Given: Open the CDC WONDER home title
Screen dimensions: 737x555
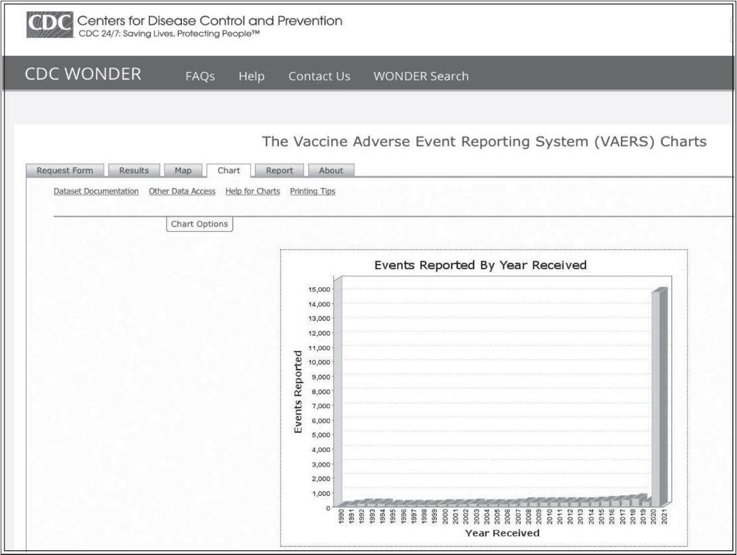Looking at the screenshot, I should click(83, 74).
